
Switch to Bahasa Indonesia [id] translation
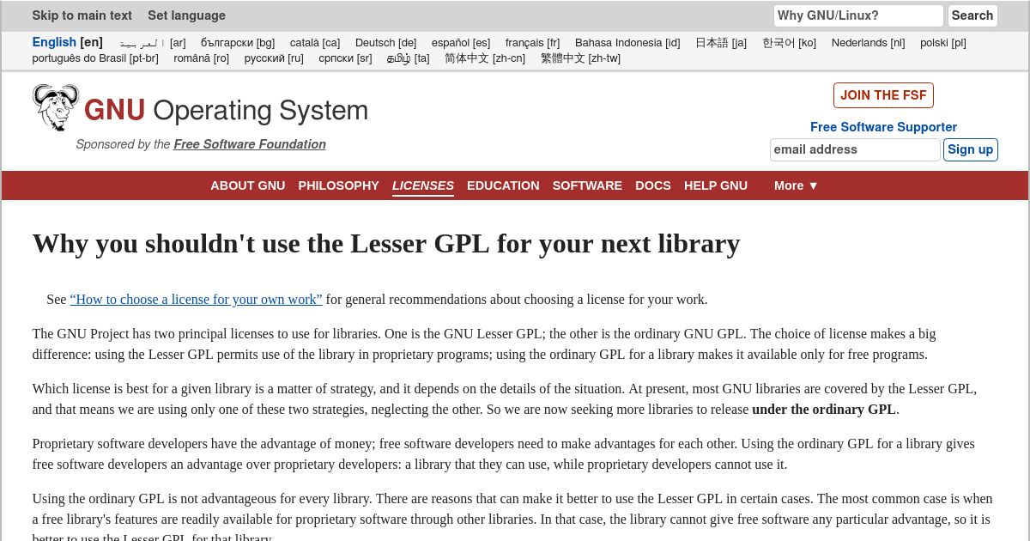pyautogui.click(x=627, y=43)
